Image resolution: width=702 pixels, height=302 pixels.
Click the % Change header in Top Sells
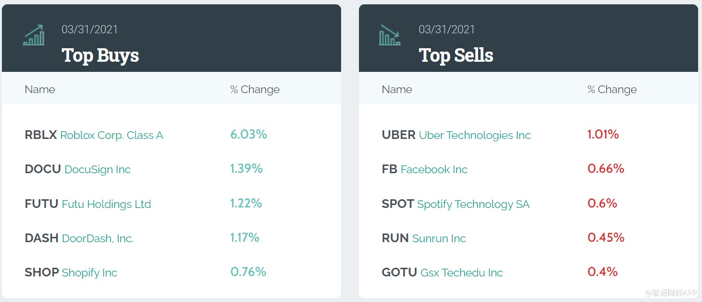click(612, 89)
